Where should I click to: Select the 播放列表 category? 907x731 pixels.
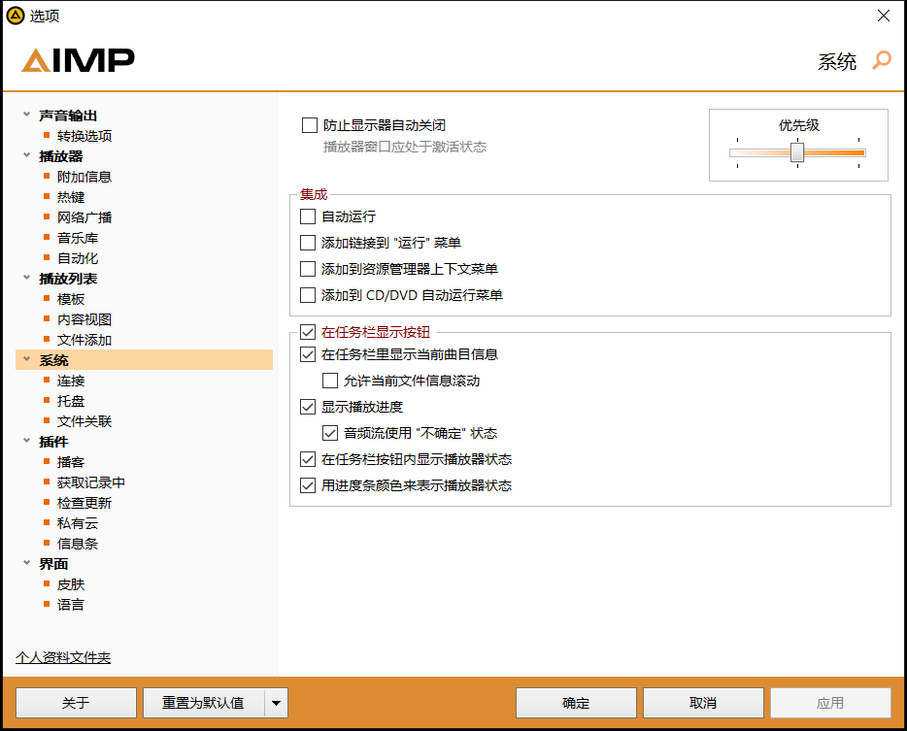(x=68, y=279)
